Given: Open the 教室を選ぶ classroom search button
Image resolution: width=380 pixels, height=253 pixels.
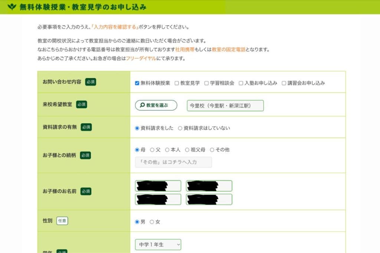Looking at the screenshot, I should point(156,105).
